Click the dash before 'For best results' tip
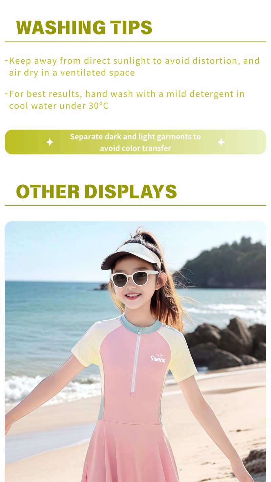This screenshot has width=271, height=482. coord(6,94)
